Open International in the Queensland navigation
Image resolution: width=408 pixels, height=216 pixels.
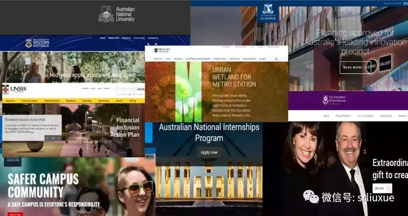click(x=386, y=116)
